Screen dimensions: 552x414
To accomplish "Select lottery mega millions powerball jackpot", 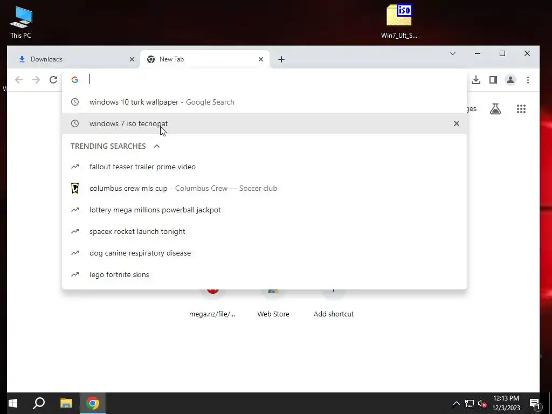I will coord(265,210).
